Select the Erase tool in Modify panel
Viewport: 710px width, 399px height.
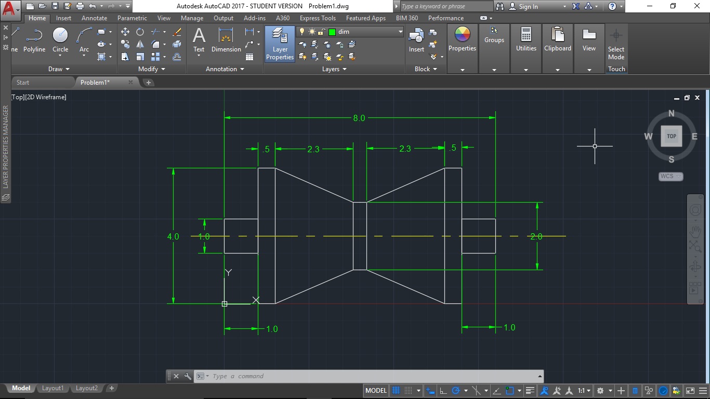177,31
